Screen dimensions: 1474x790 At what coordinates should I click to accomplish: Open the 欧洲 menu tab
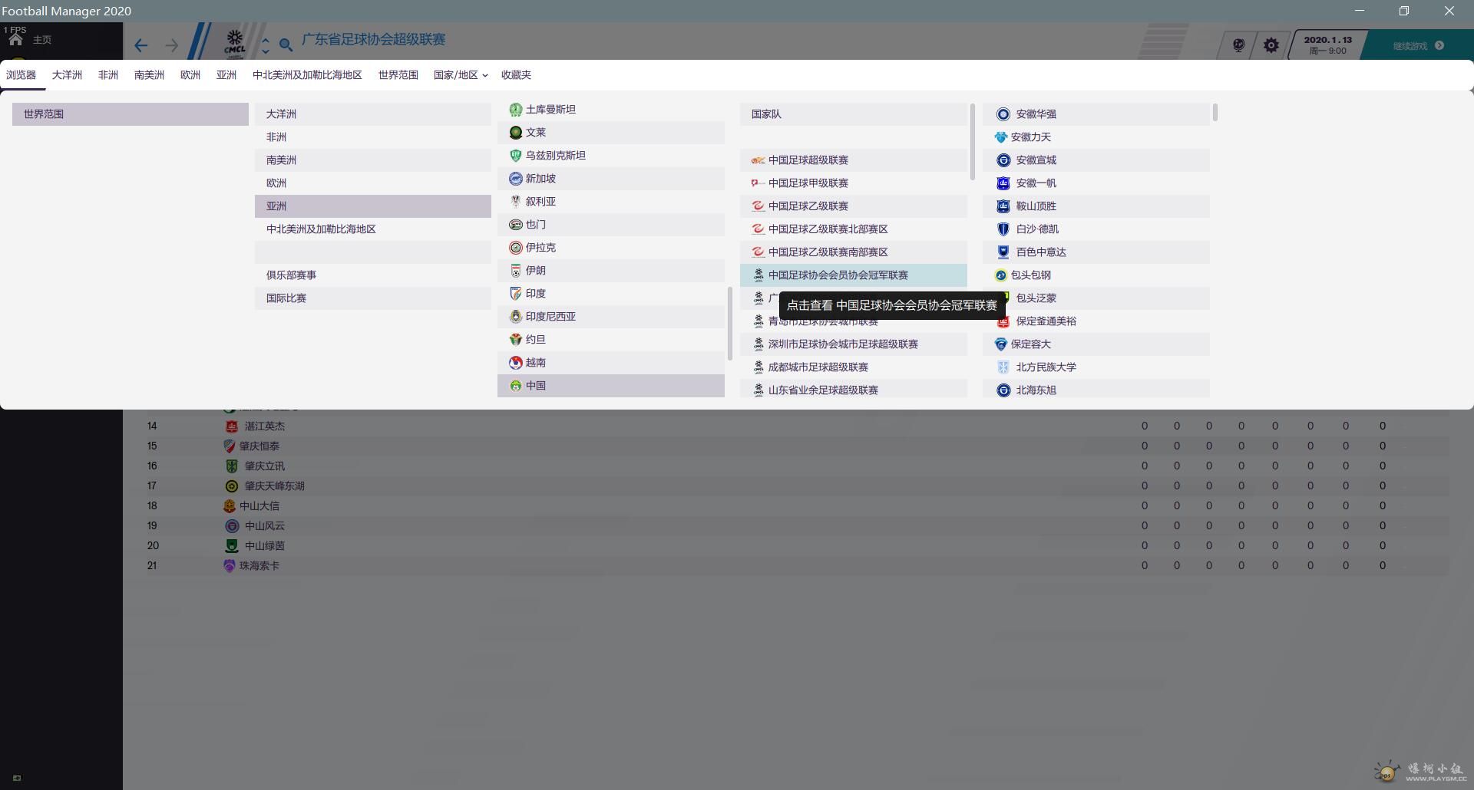click(190, 74)
